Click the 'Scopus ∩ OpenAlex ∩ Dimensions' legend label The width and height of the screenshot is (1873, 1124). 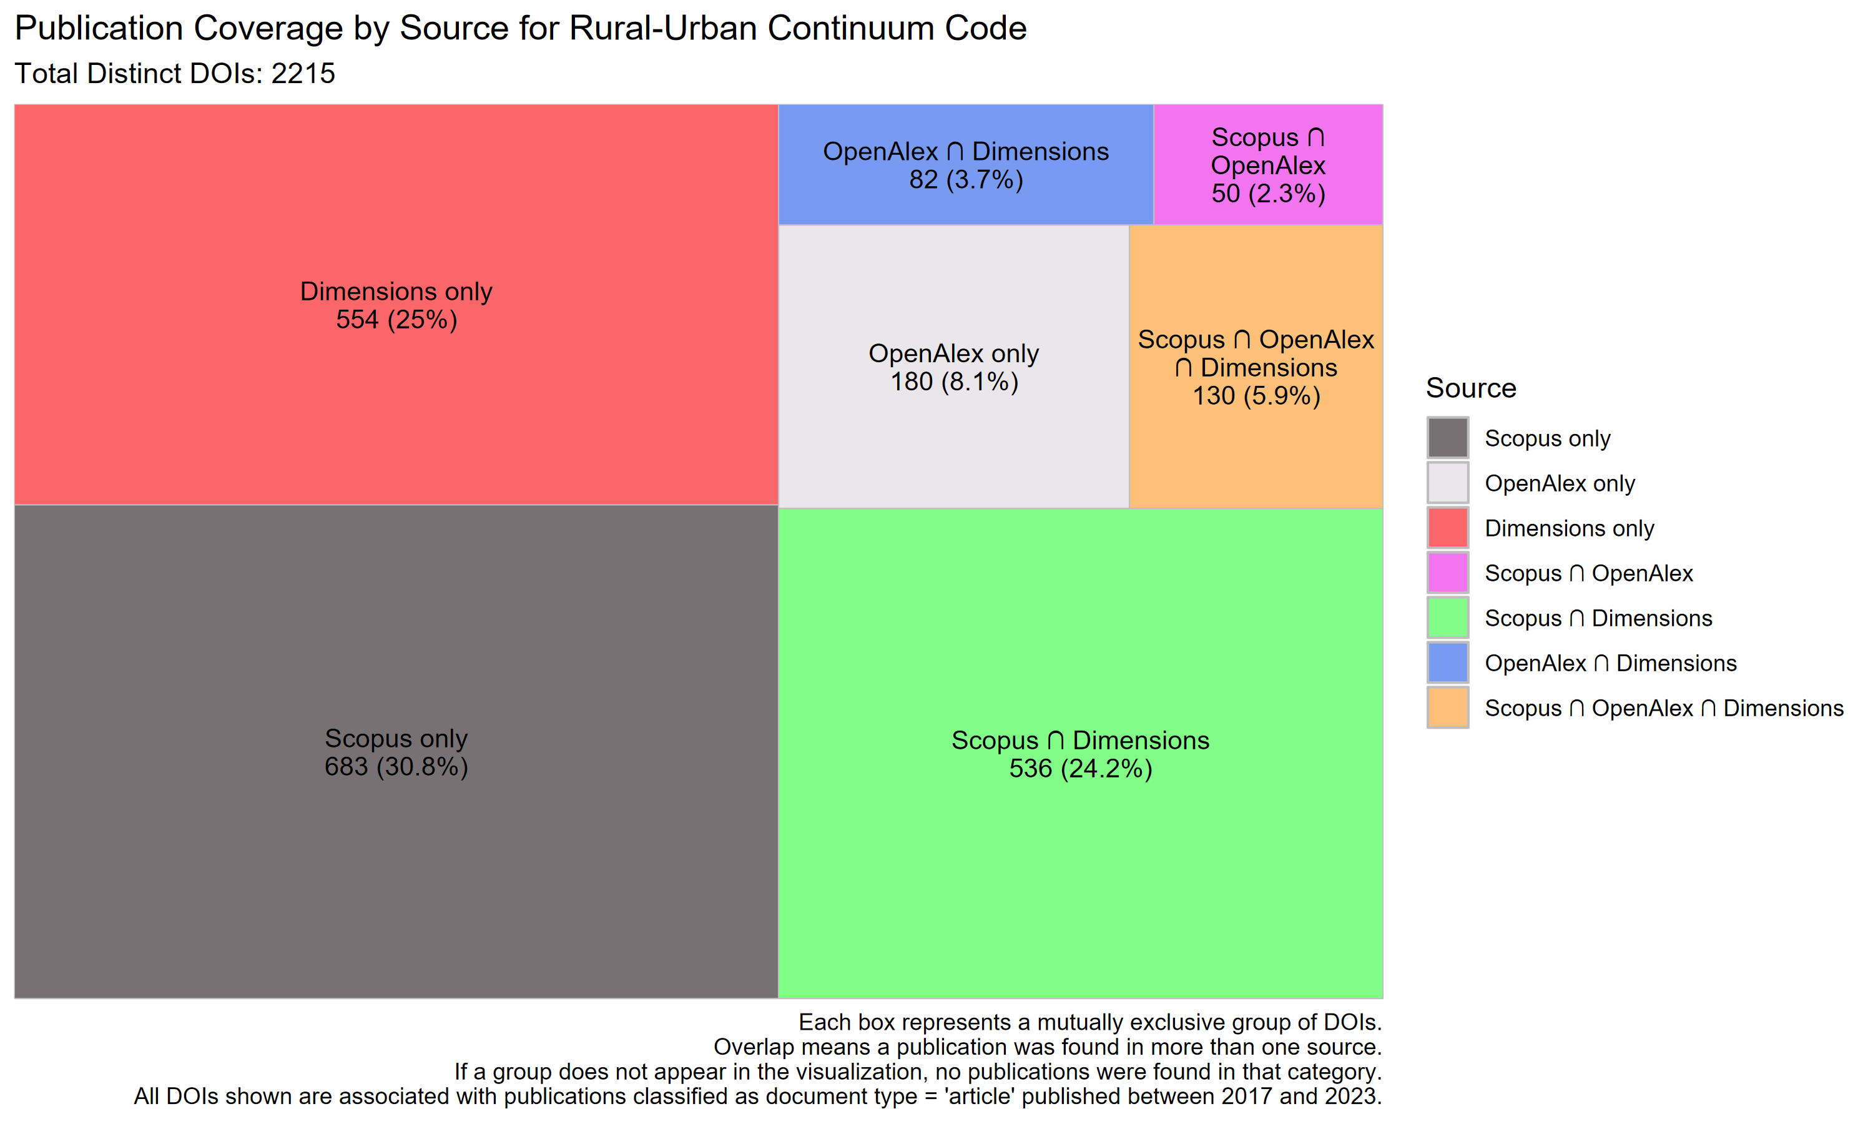pos(1664,708)
